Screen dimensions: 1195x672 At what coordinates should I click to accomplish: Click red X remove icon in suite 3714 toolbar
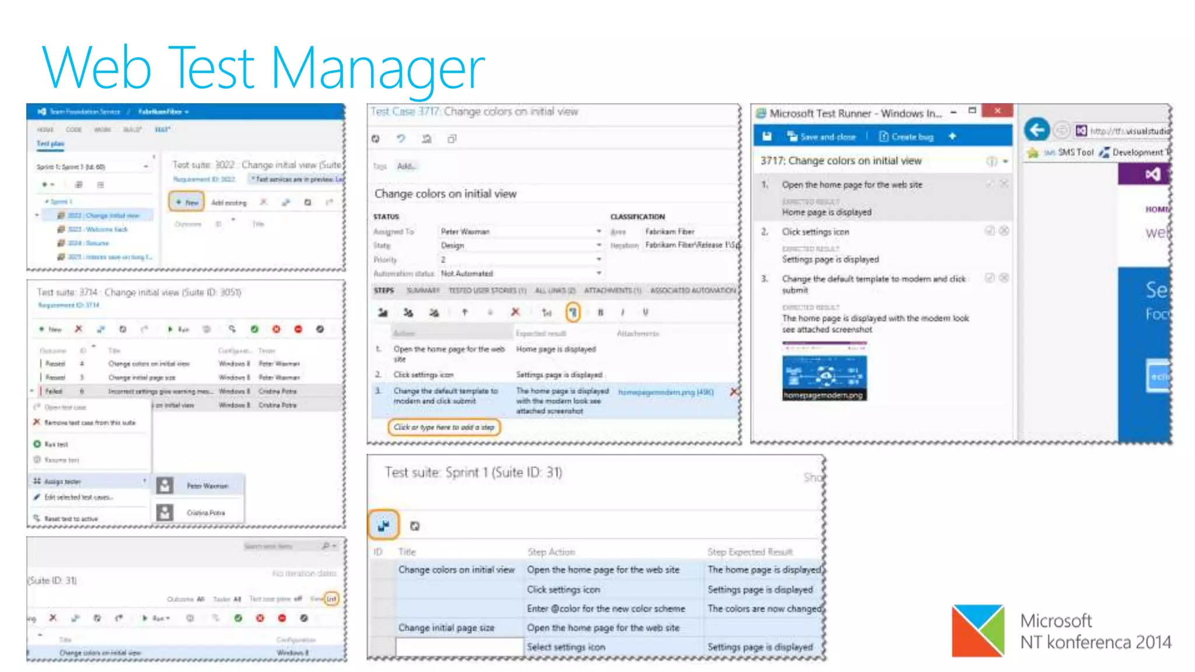coord(78,329)
